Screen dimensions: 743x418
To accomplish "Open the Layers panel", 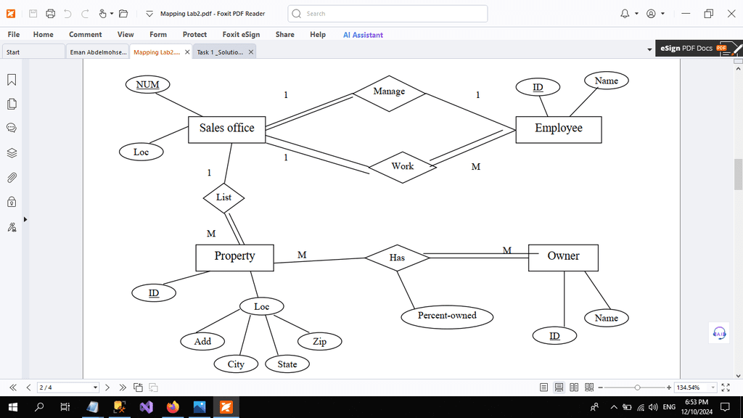I will click(x=12, y=153).
